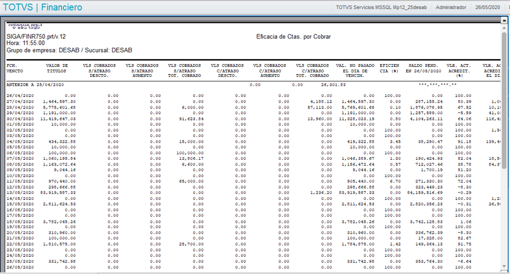The height and width of the screenshot is (274, 510).
Task: Click the 29/04/2020 date cell
Action: point(20,113)
